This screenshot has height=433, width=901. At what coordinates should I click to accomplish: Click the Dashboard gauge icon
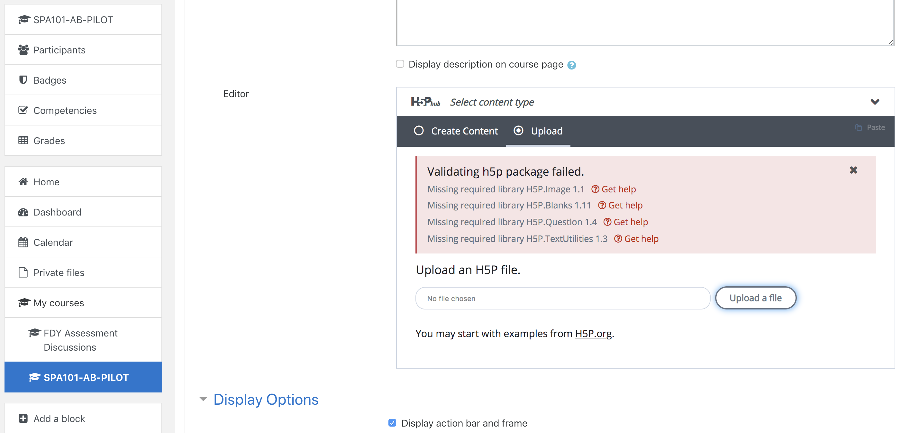tap(23, 212)
